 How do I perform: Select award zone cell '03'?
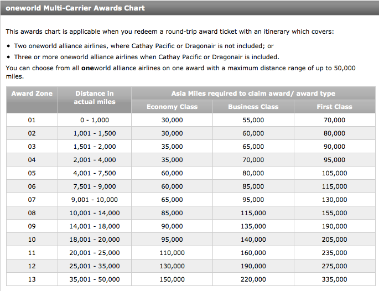click(32, 147)
